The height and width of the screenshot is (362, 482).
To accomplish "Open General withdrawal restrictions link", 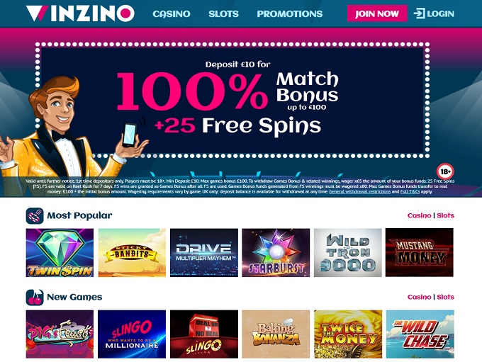I will coord(359,191).
